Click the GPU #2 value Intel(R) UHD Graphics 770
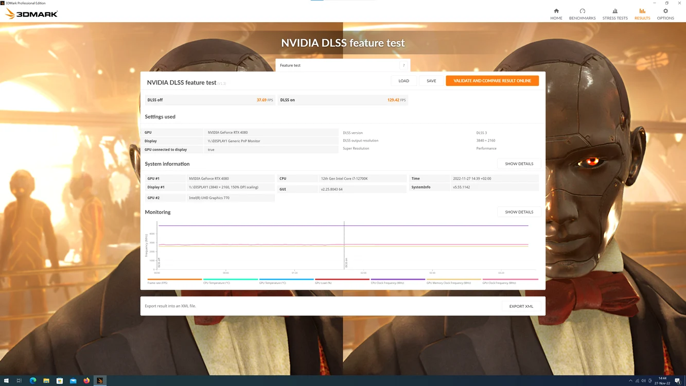 tap(209, 198)
